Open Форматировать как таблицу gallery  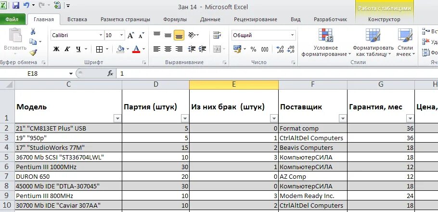pos(373,42)
